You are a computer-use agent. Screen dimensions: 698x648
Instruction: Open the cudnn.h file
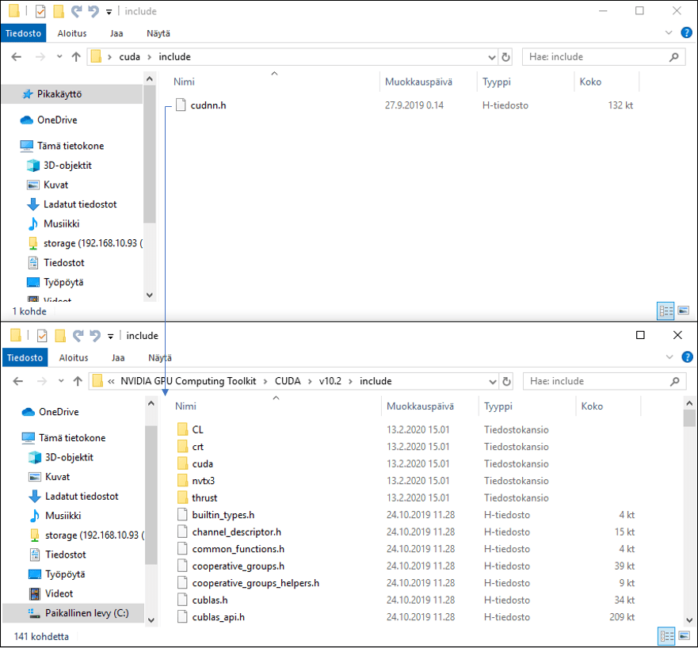pos(208,105)
